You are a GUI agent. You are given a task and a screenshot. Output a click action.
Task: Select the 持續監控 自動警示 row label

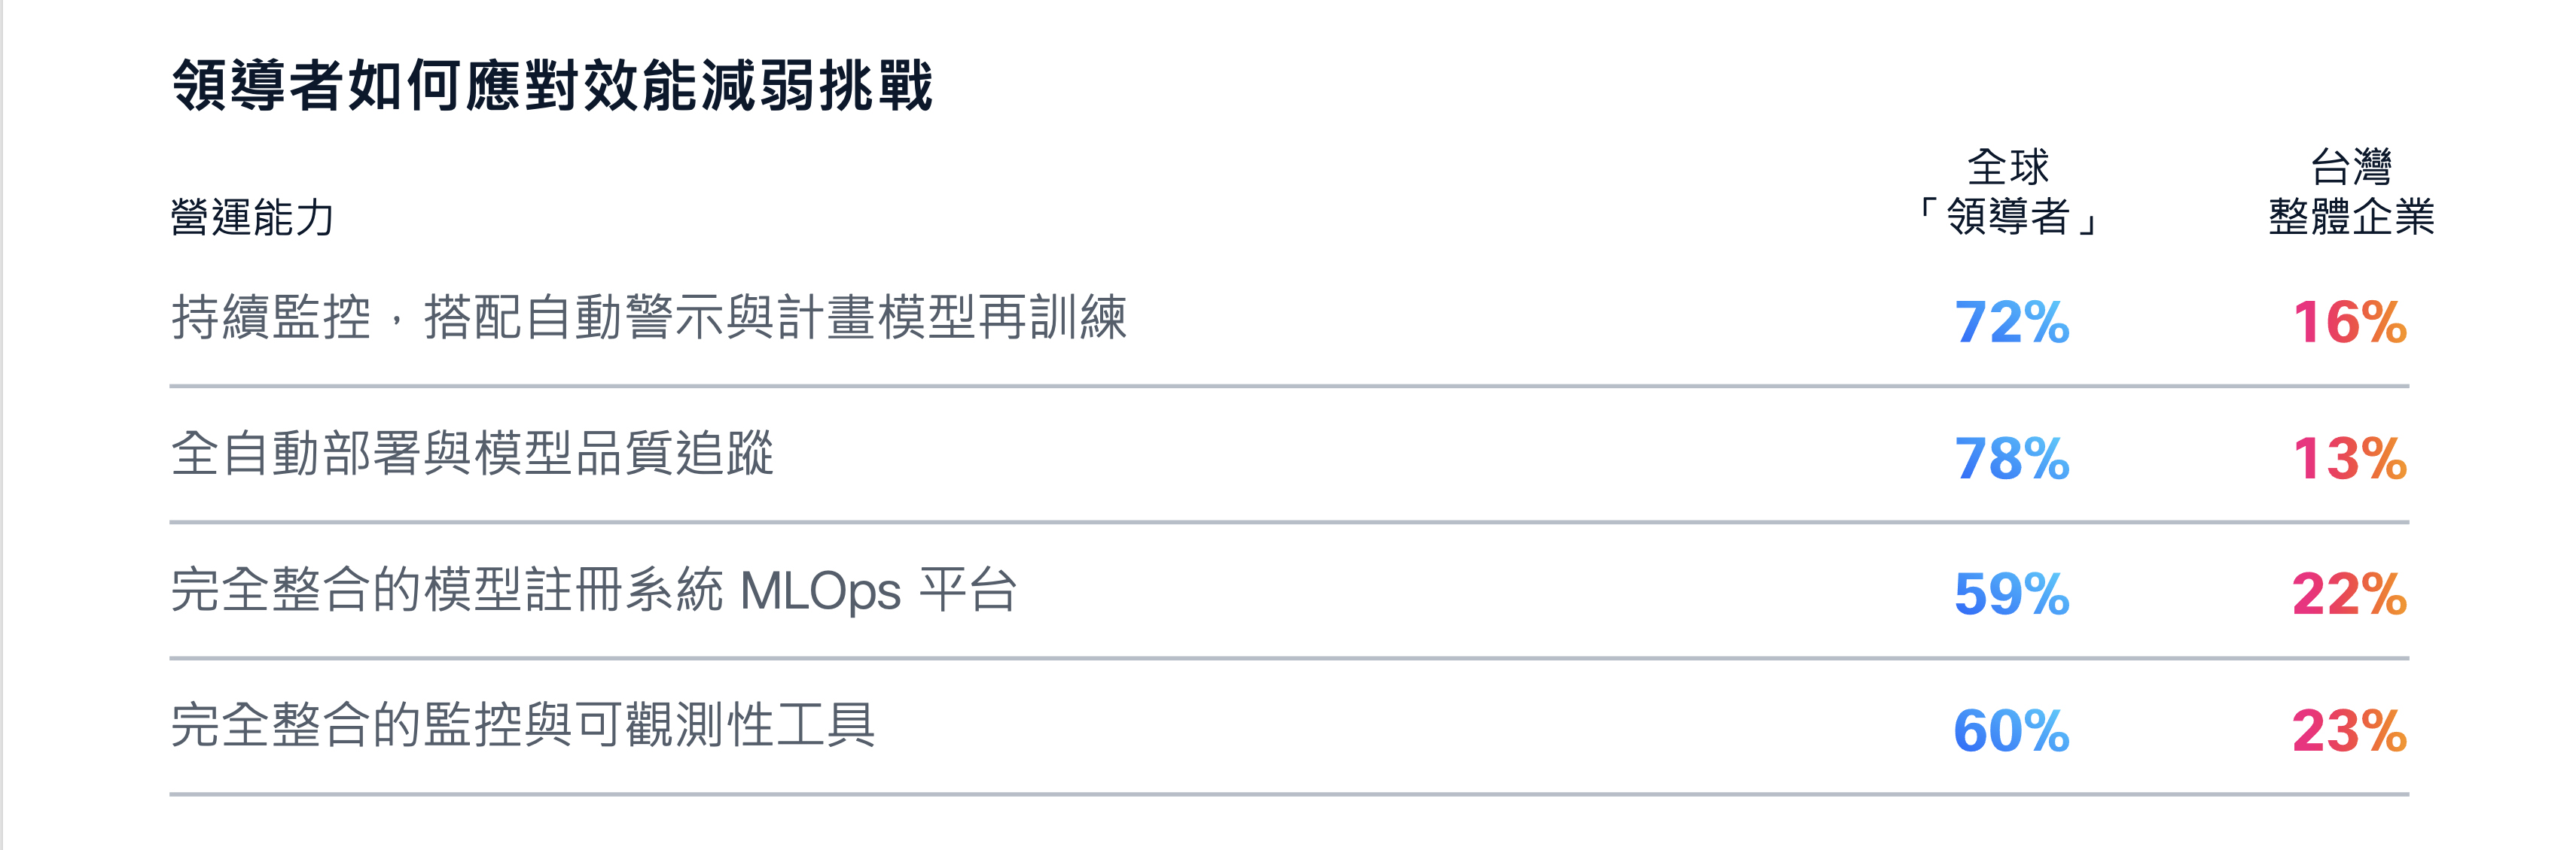pyautogui.click(x=648, y=317)
